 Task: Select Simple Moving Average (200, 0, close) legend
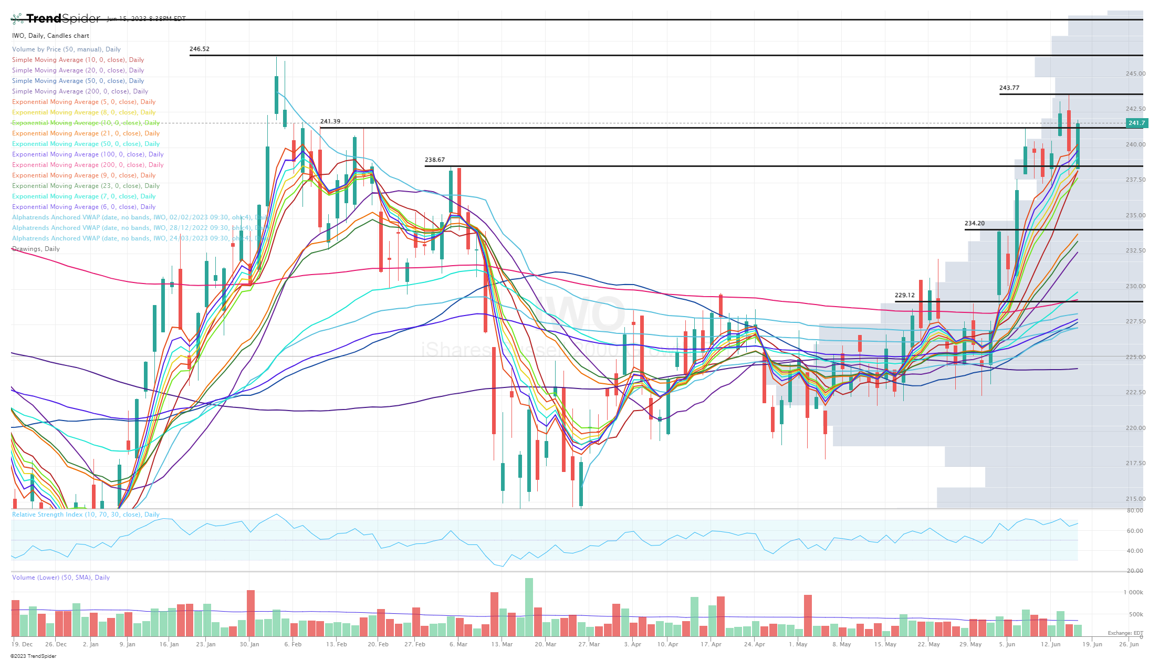point(80,91)
